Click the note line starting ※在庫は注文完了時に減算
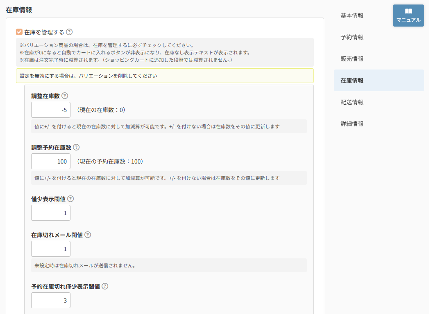 point(126,60)
